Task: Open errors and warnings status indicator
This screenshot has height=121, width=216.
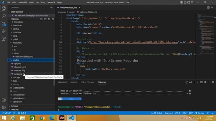Action: tap(22, 113)
